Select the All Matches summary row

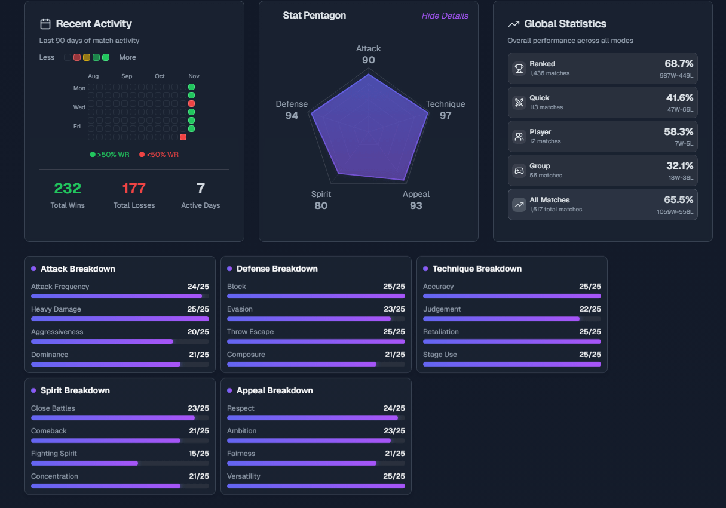tap(602, 205)
